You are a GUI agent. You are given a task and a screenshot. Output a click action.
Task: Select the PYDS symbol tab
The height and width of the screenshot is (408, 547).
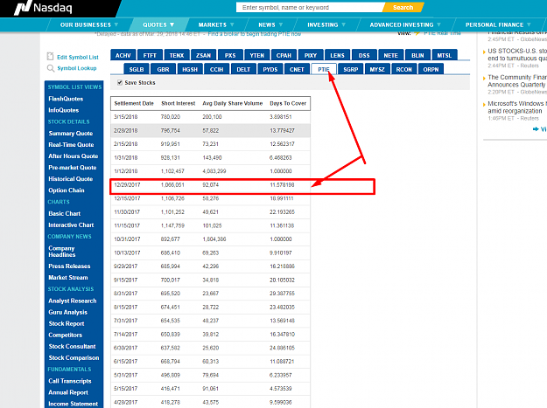270,69
